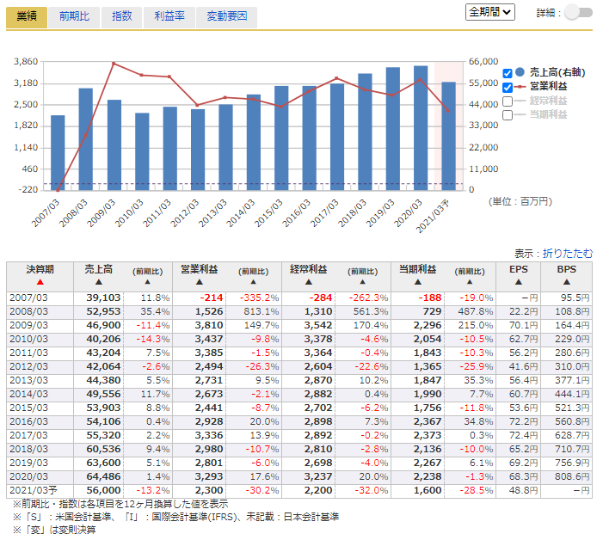Sort by 当期利益 column arrow
Image resolution: width=603 pixels, height=540 pixels.
(415, 281)
